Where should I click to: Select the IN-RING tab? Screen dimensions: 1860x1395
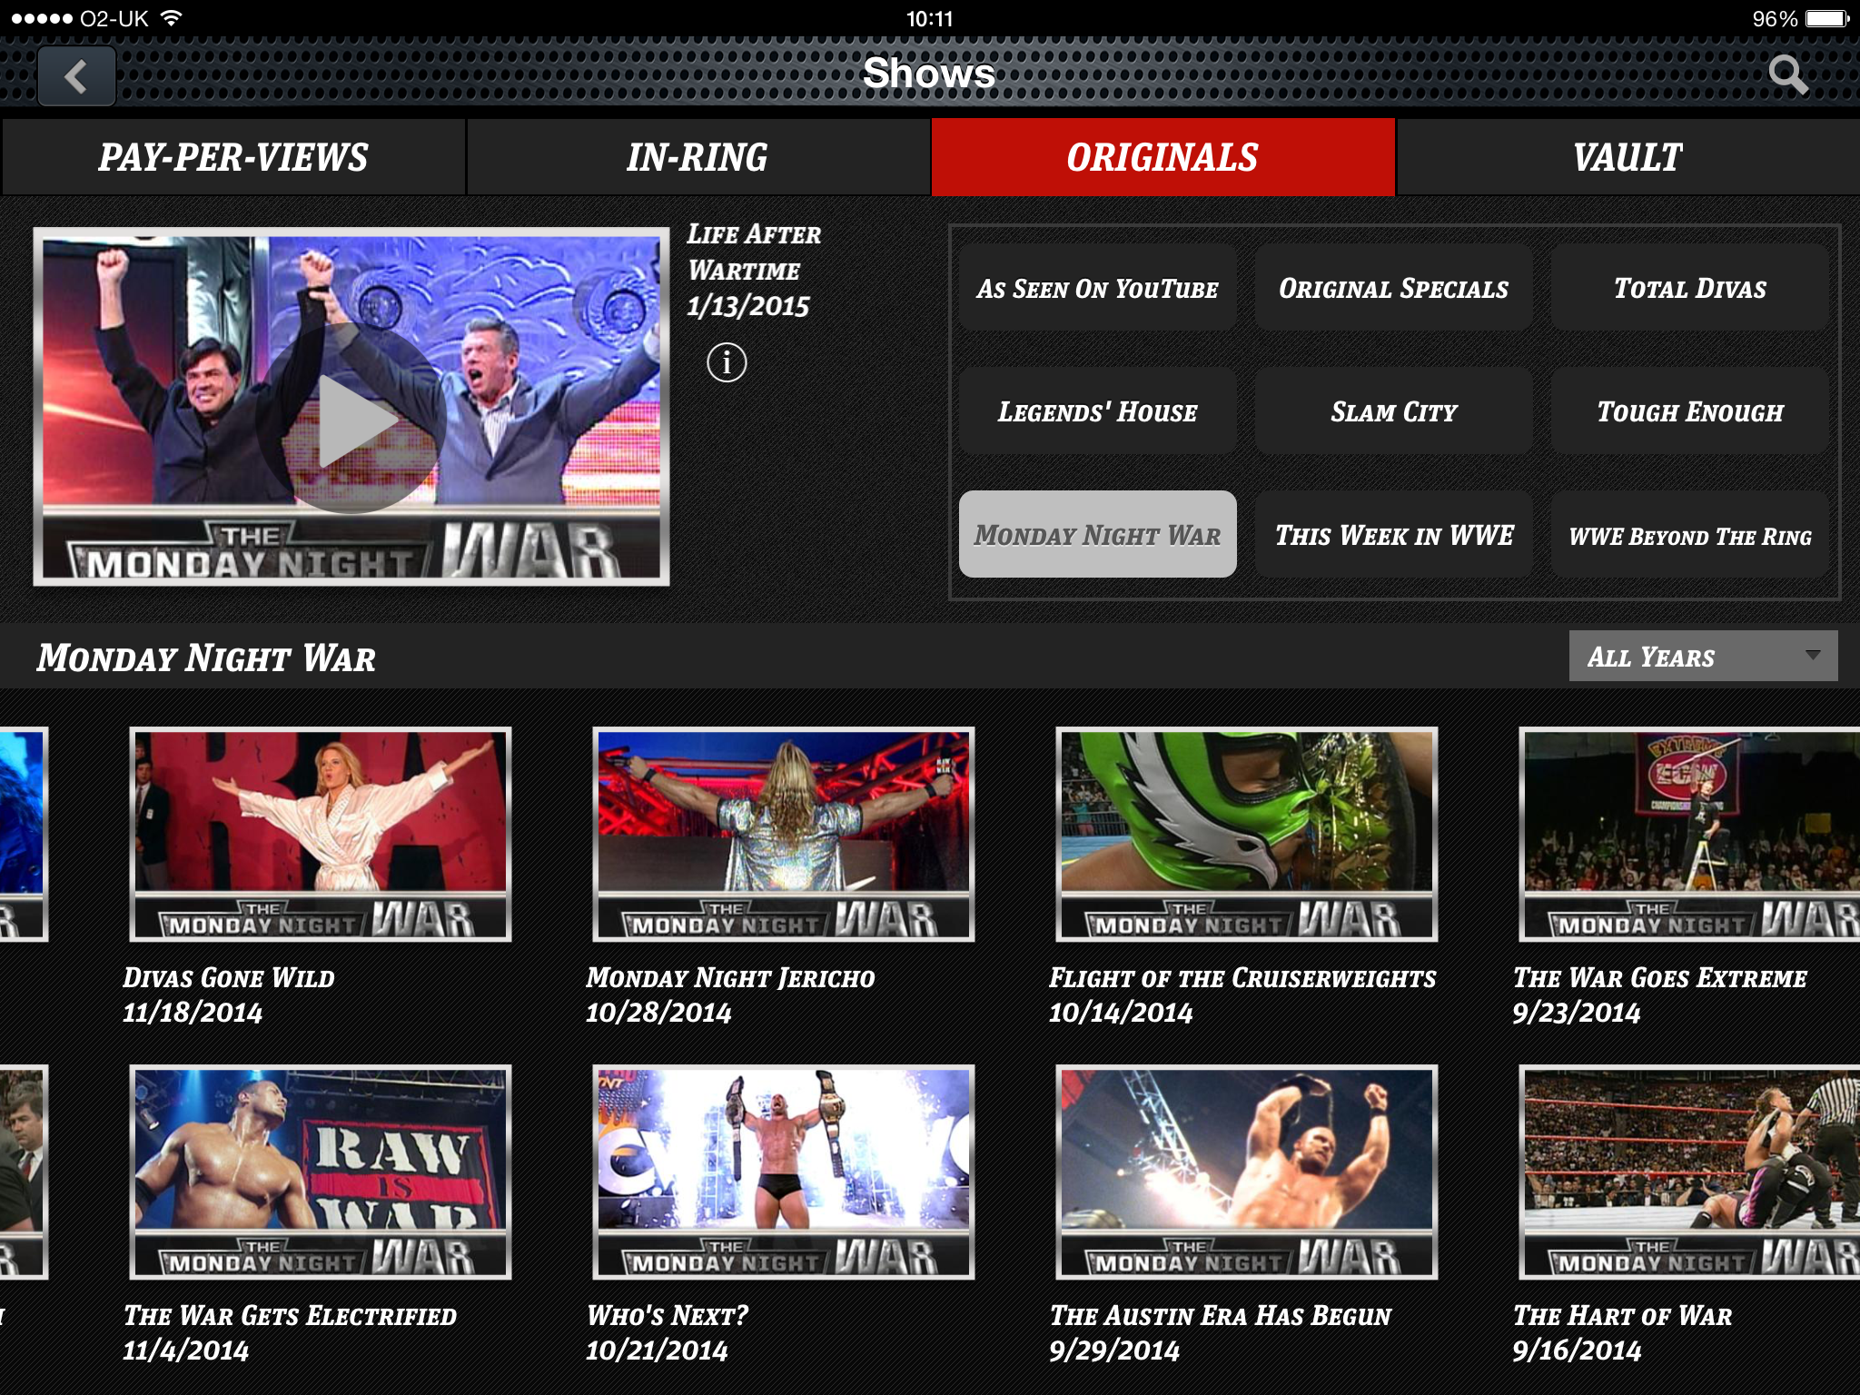click(x=697, y=157)
